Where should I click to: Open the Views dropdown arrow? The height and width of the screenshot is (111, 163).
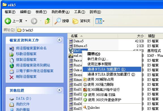[103, 21]
